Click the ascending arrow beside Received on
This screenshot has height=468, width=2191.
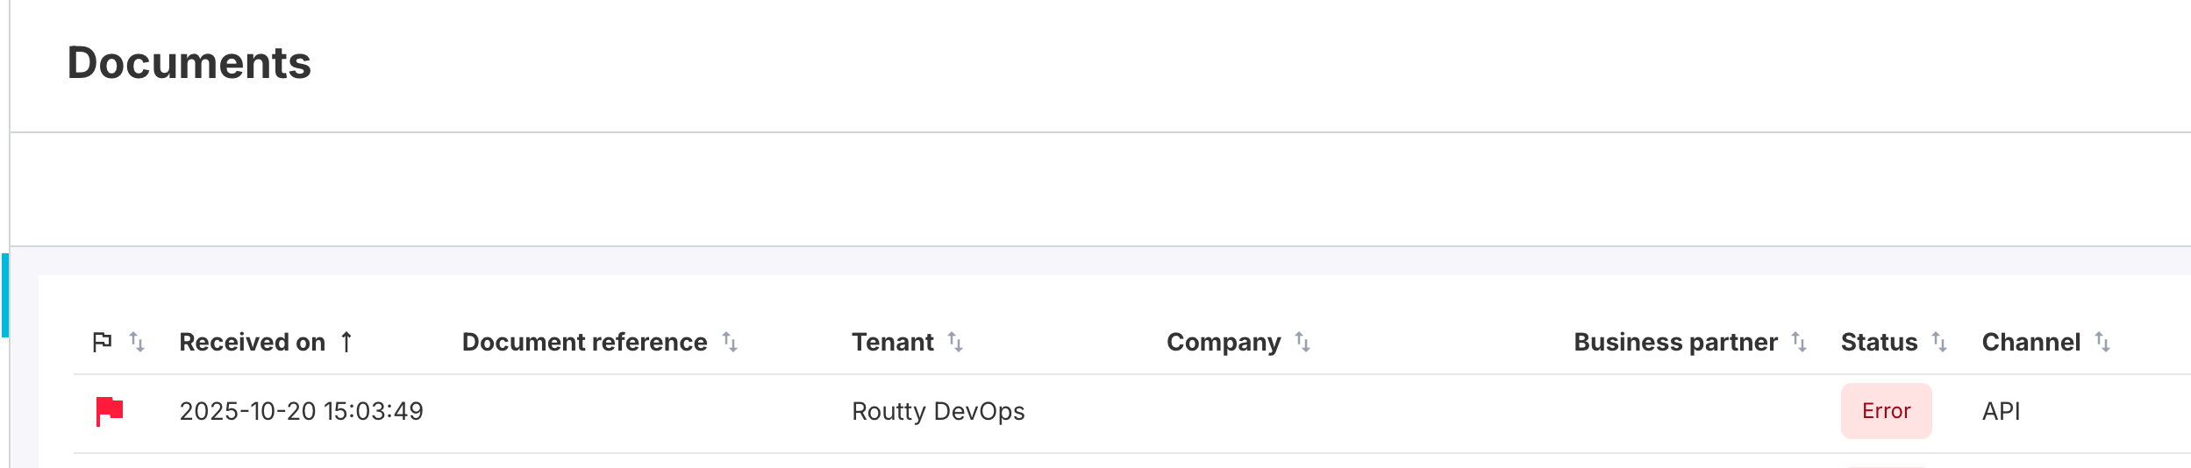click(x=346, y=342)
